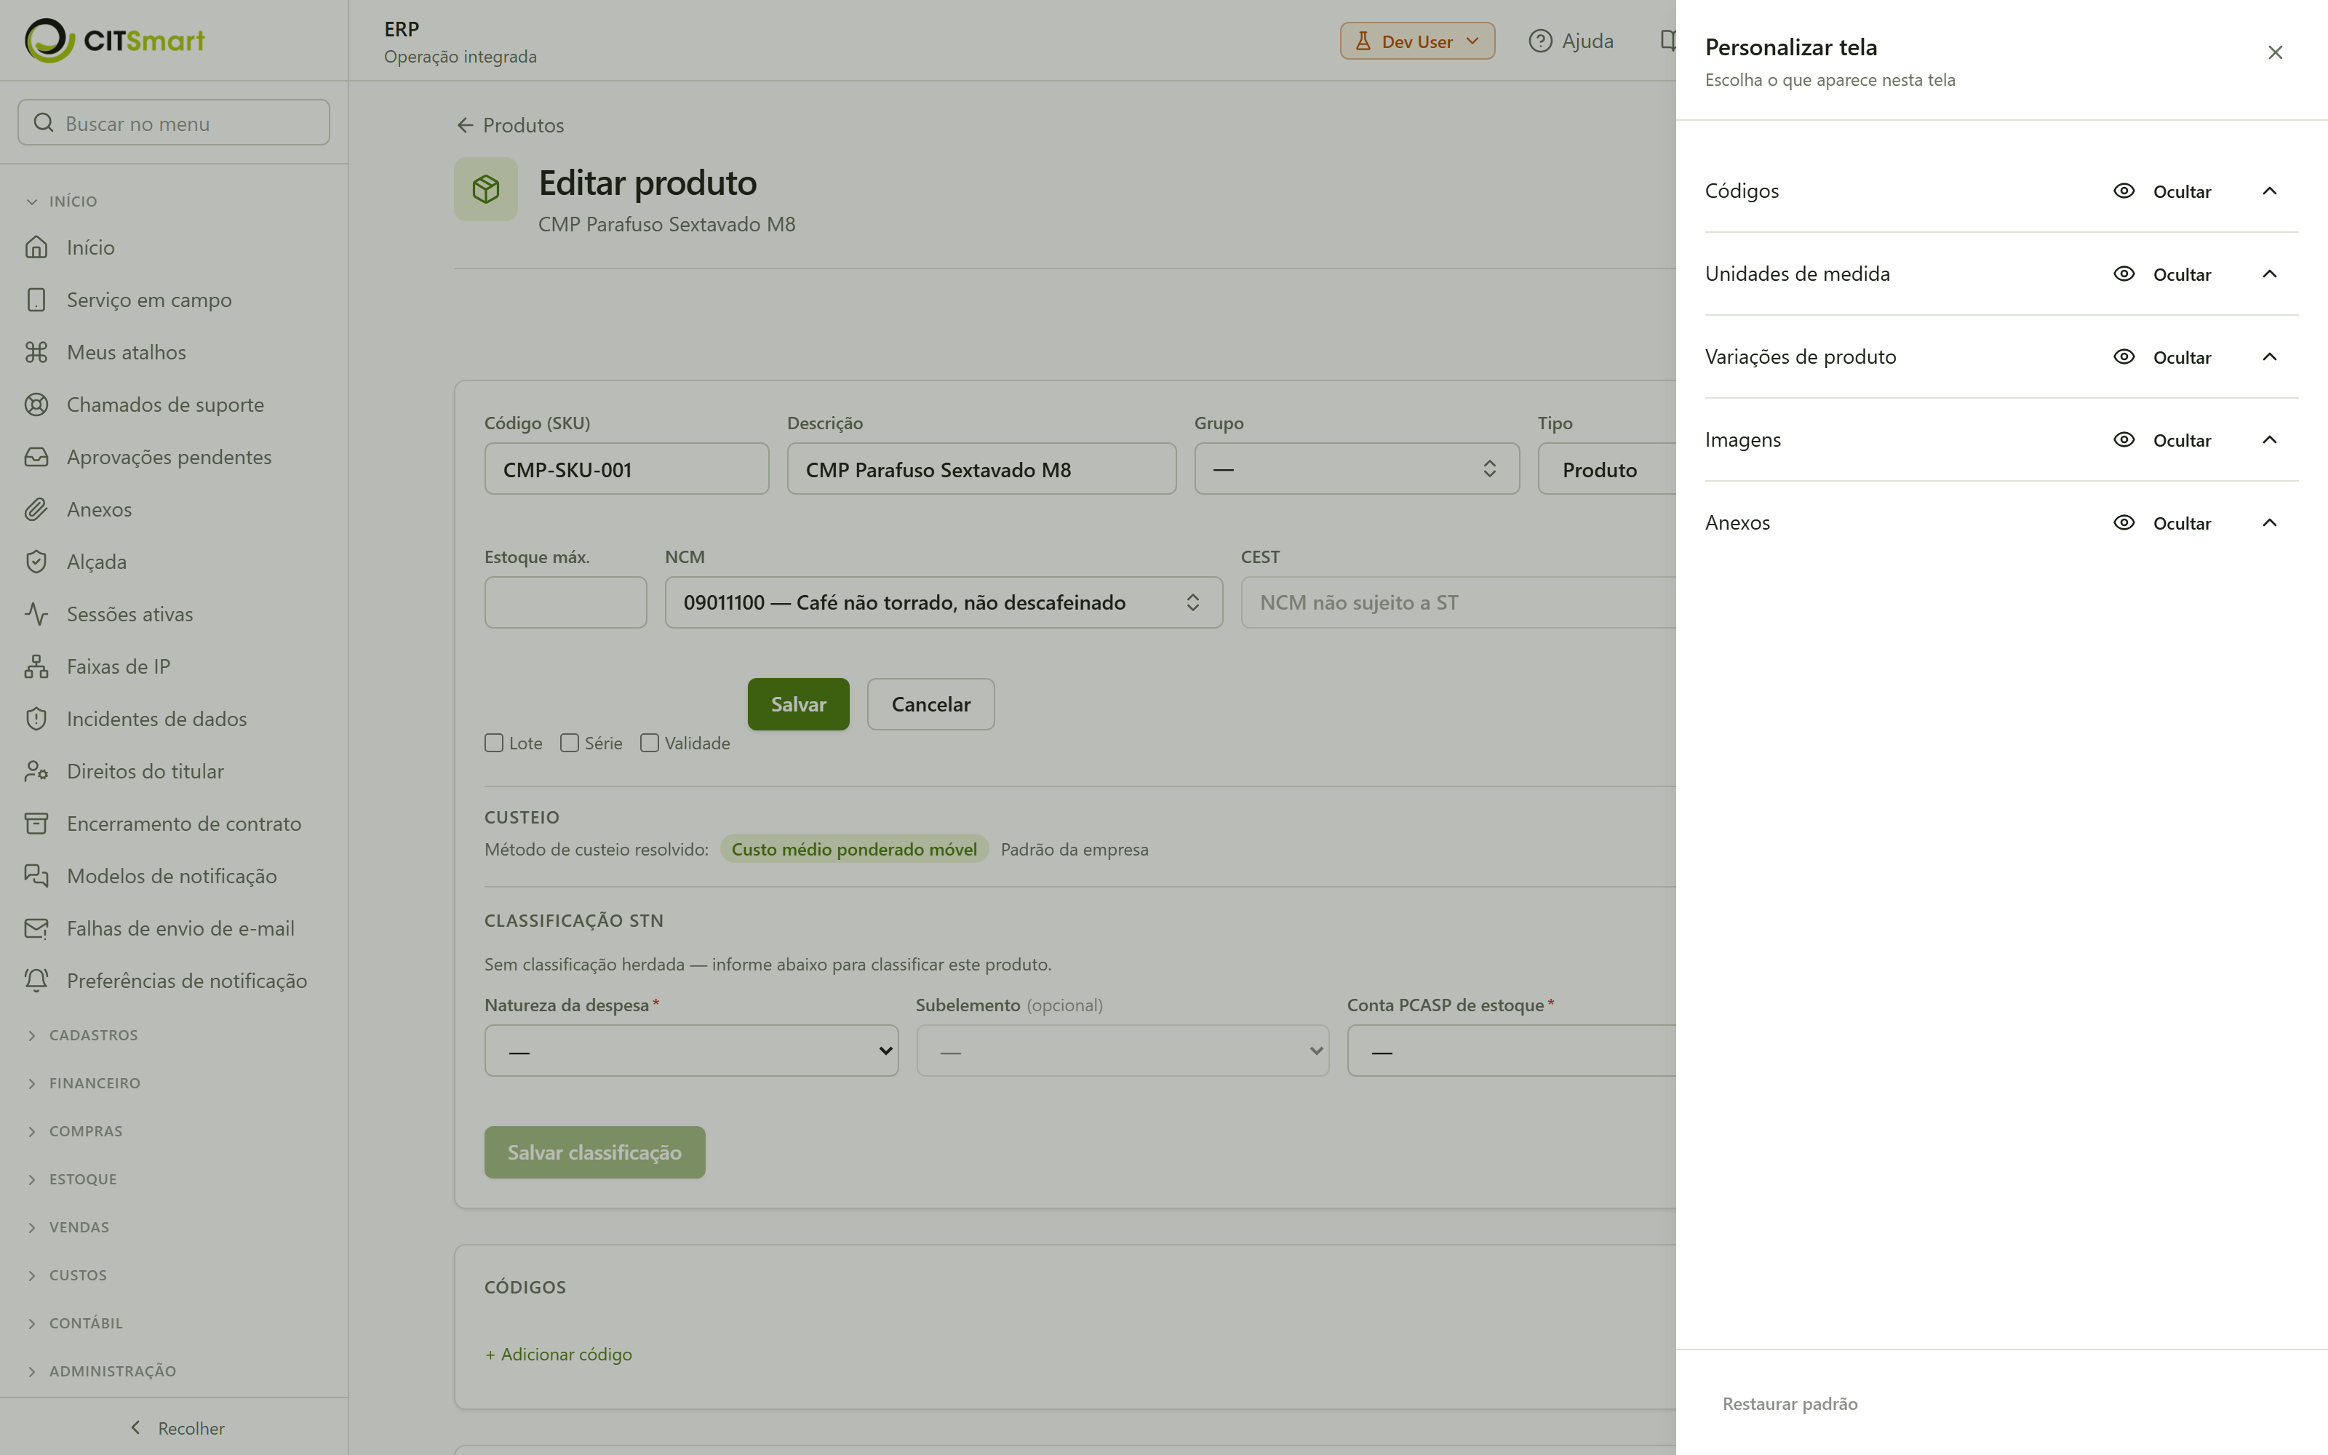Hide the Variações de produto section
This screenshot has height=1455, width=2328.
tap(2161, 357)
